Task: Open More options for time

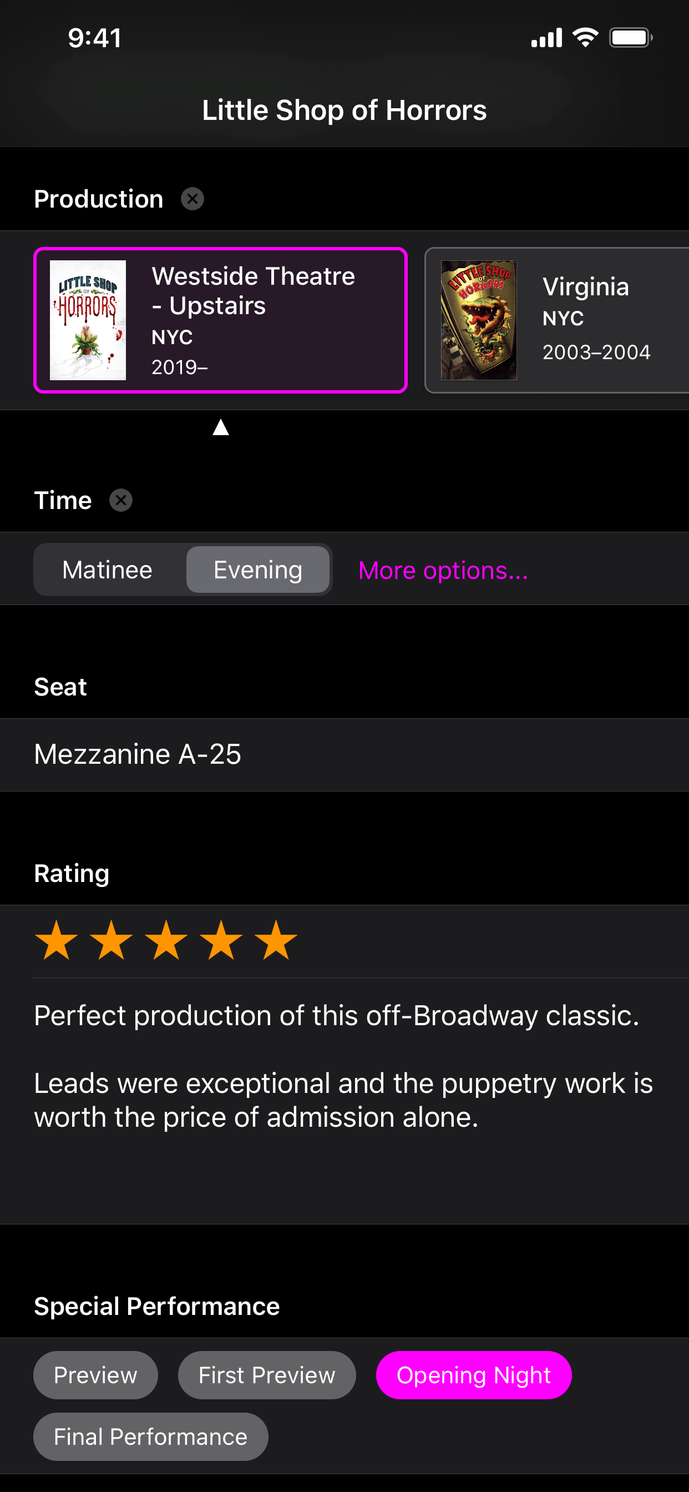Action: (x=443, y=571)
